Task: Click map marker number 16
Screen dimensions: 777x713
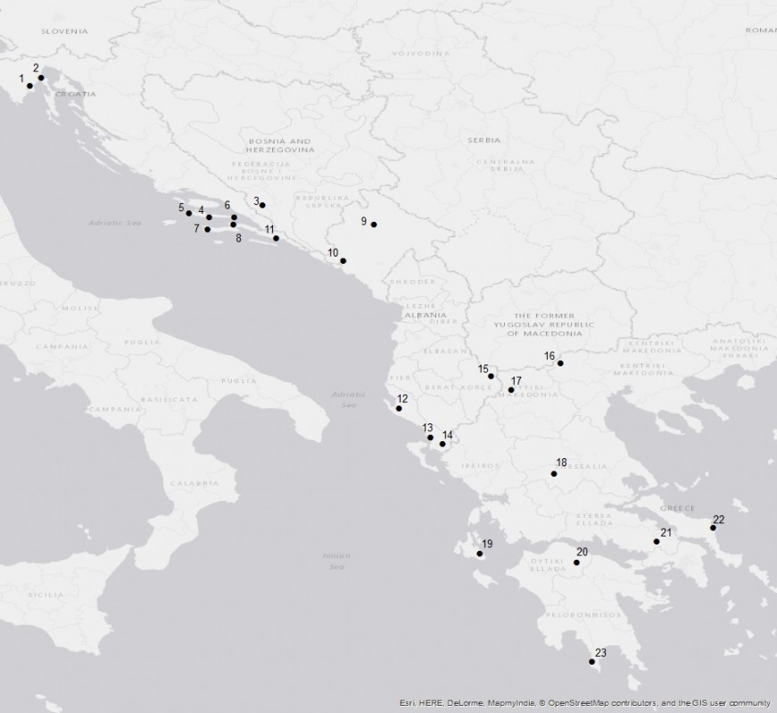Action: tap(560, 364)
